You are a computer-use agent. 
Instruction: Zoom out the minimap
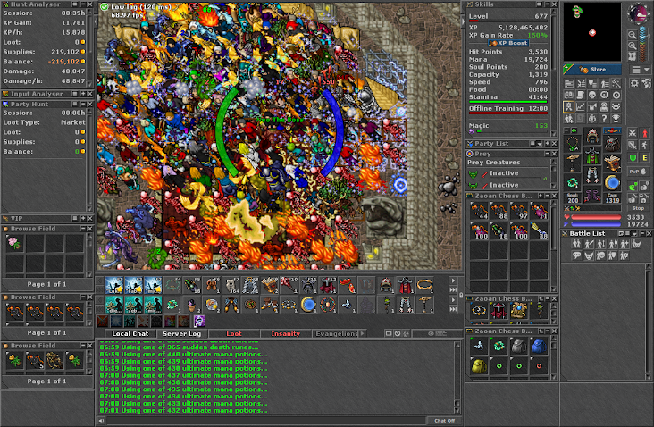coord(633,35)
